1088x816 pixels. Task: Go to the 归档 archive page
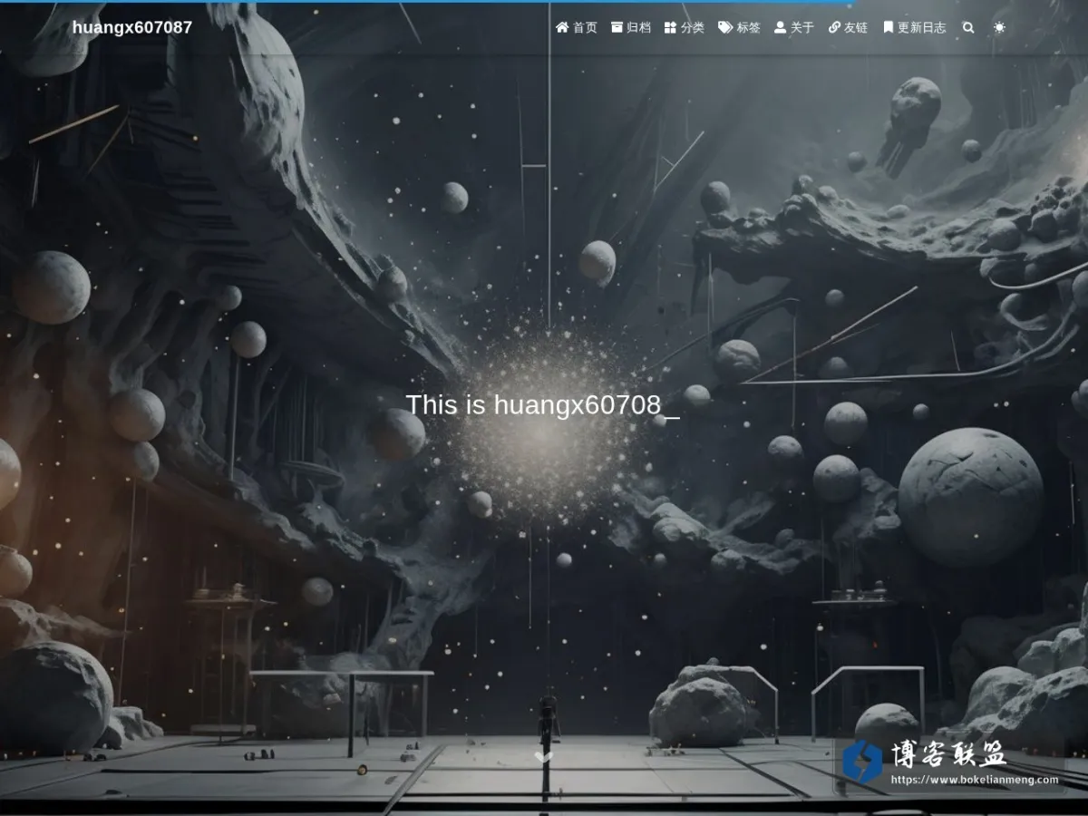point(631,27)
